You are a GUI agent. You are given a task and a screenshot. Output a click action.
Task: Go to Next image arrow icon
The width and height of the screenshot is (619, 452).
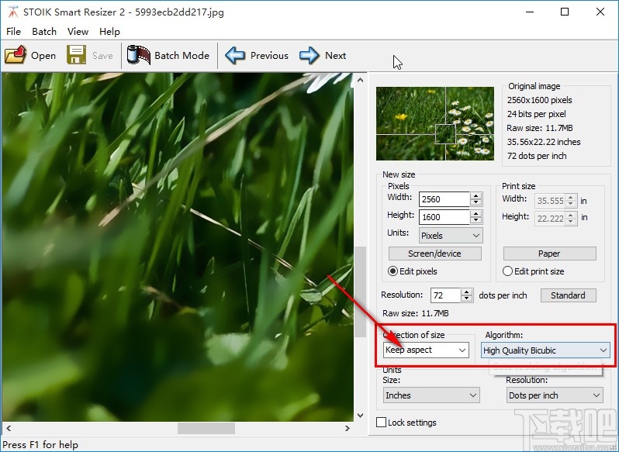coord(309,55)
